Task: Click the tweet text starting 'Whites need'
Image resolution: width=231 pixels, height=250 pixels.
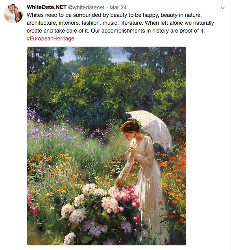Action: pos(120,23)
